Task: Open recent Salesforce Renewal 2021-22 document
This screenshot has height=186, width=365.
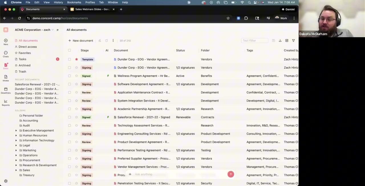Action: [37, 84]
